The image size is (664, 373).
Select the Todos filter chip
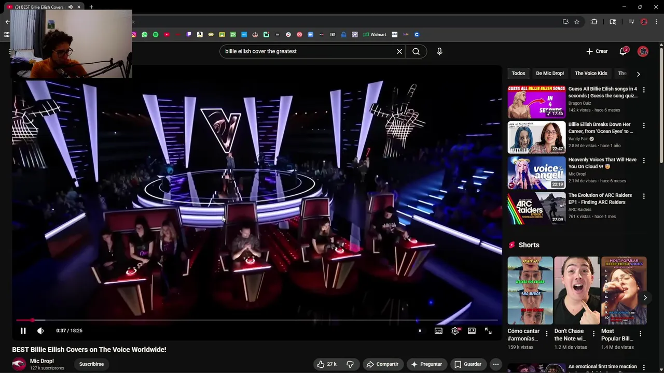[x=518, y=73]
